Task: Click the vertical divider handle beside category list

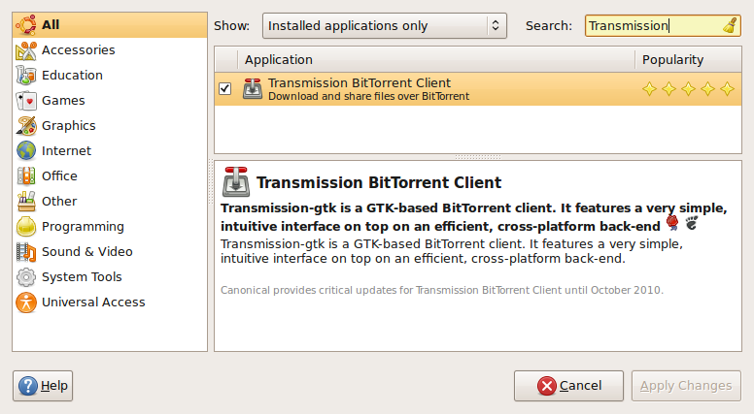Action: (x=211, y=182)
